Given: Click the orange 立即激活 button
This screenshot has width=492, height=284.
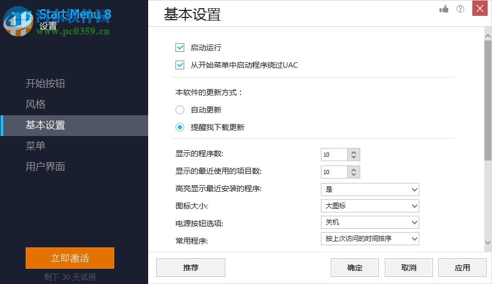Looking at the screenshot, I should pyautogui.click(x=70, y=258).
